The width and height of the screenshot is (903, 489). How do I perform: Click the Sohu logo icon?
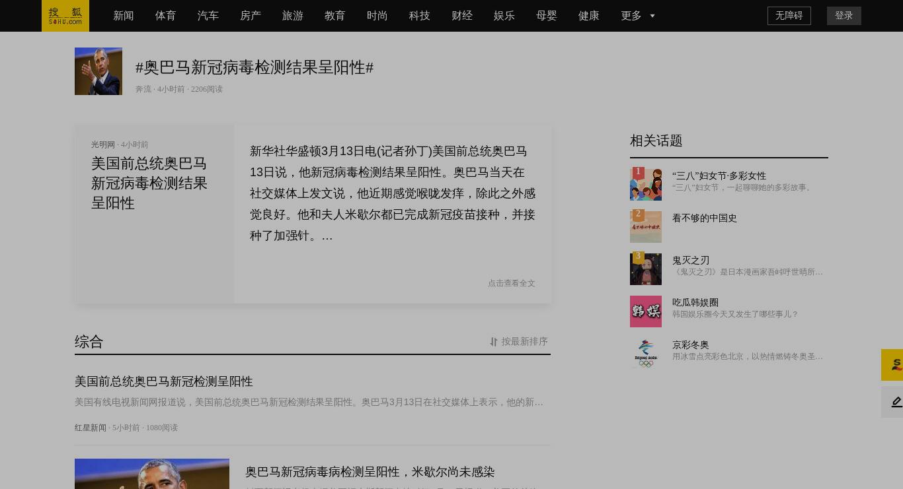65,16
